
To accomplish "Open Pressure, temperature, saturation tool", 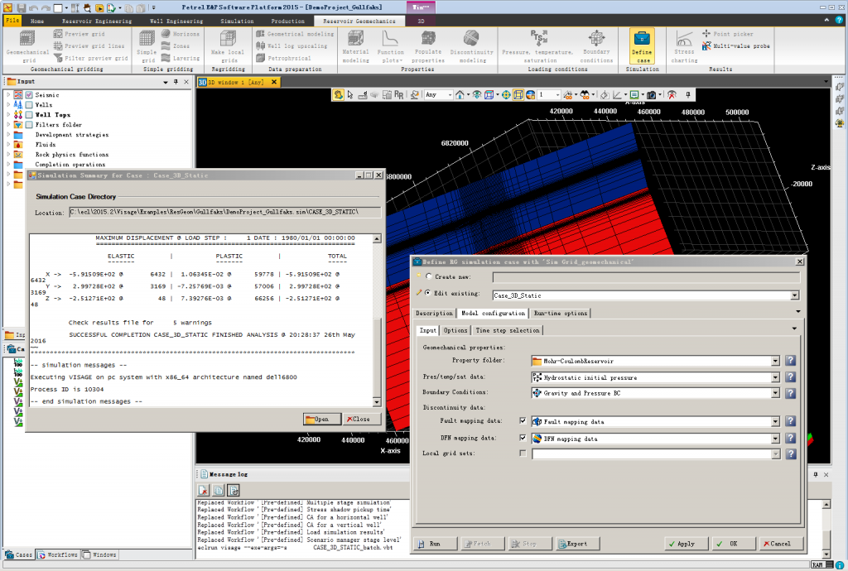I will pyautogui.click(x=537, y=46).
